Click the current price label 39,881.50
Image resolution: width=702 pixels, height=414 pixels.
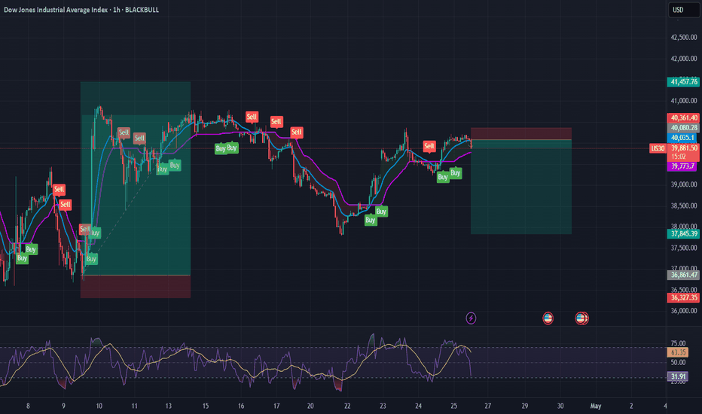[683, 148]
